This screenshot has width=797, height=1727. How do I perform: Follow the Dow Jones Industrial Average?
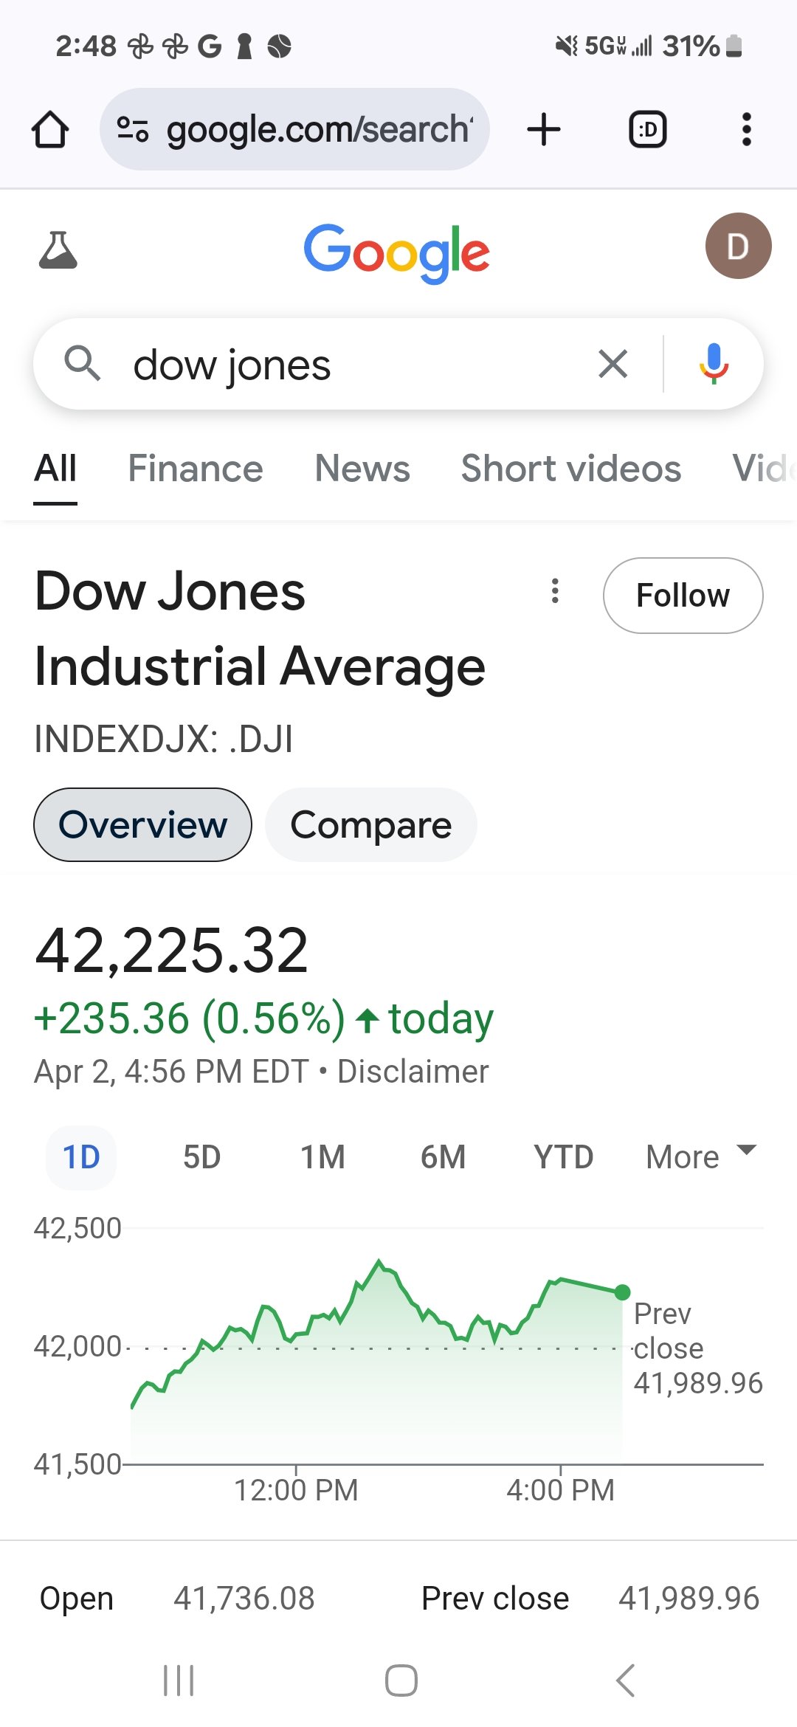pyautogui.click(x=683, y=596)
